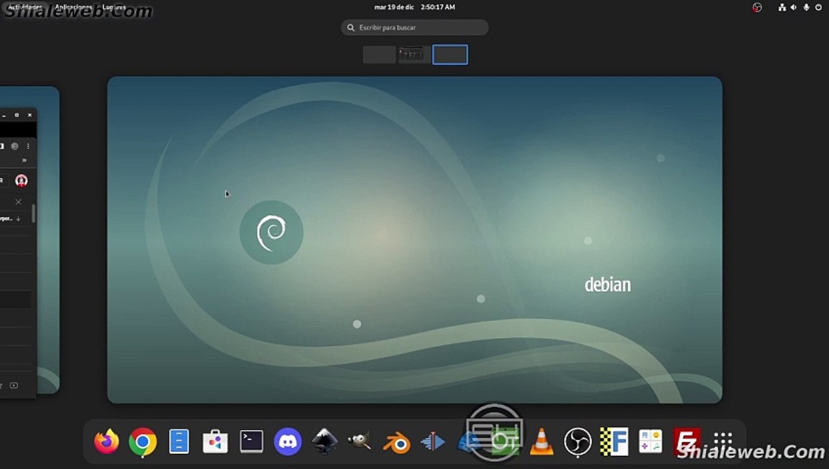Screen dimensions: 829x469
Task: Open the clock and calendar panel
Action: click(x=415, y=7)
